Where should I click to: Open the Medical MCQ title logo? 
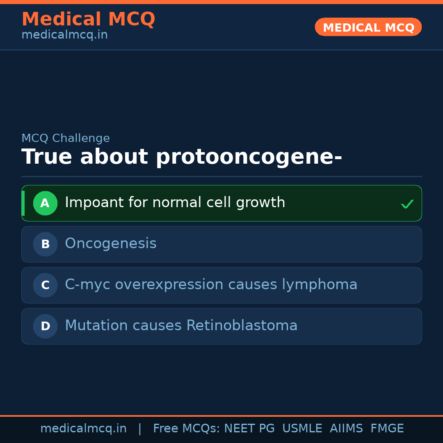tap(88, 19)
